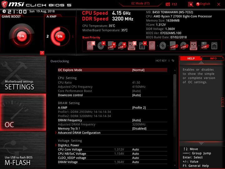Select the legacy USB key boot icon
This screenshot has height=169, width=225.
193,46
